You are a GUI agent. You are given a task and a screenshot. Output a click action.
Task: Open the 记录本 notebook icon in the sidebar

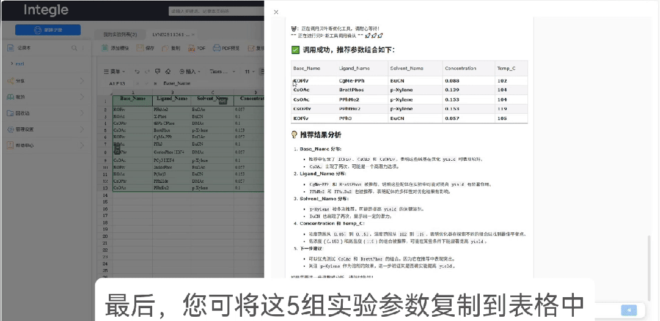tap(10, 48)
